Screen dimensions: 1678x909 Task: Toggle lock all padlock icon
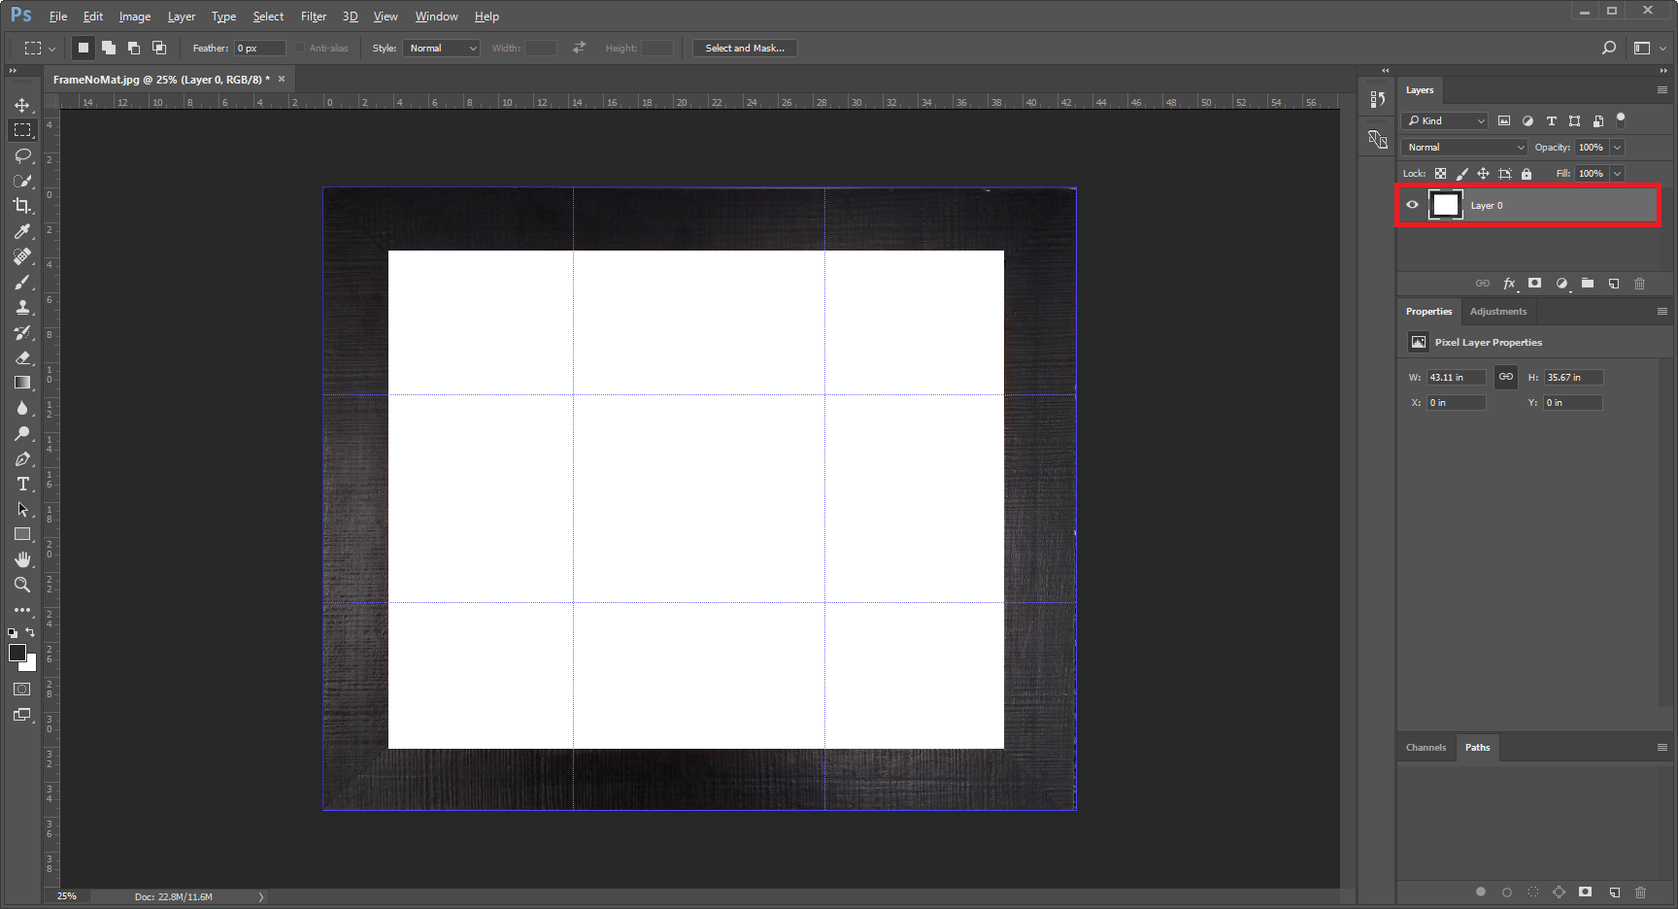[1527, 174]
